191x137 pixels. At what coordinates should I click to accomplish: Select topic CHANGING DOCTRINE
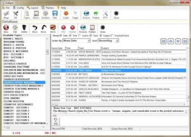click(x=17, y=67)
